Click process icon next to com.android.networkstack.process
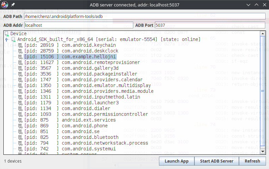 20,143
